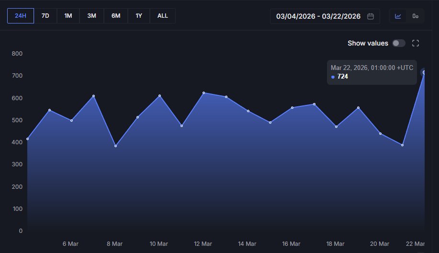Viewport: 439px width, 253px height.
Task: Switch to the 6M range tab
Action: coord(116,16)
